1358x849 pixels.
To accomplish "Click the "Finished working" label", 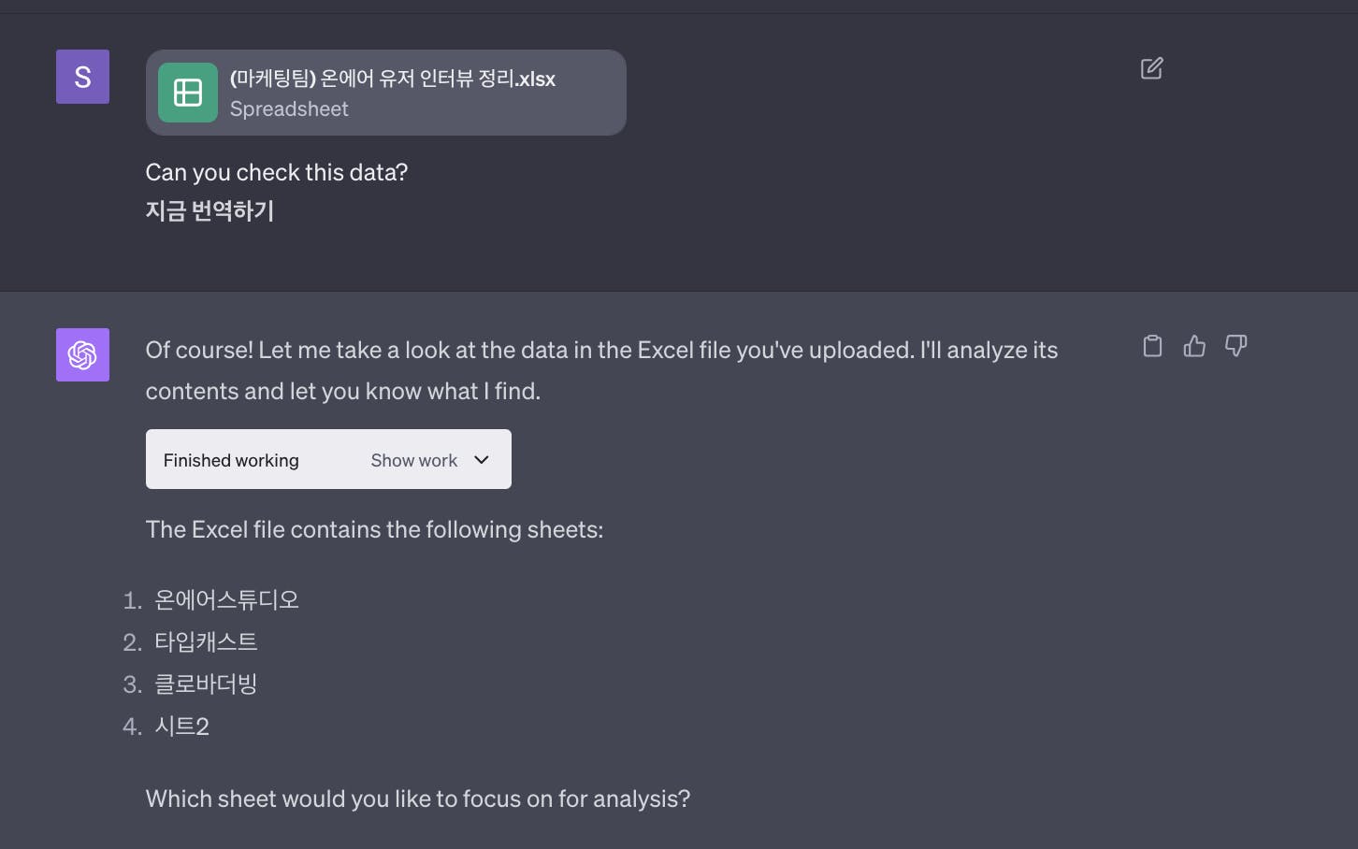I will [x=231, y=460].
